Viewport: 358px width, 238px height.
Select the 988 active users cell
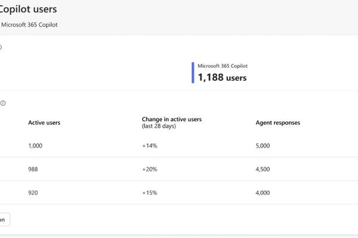33,169
